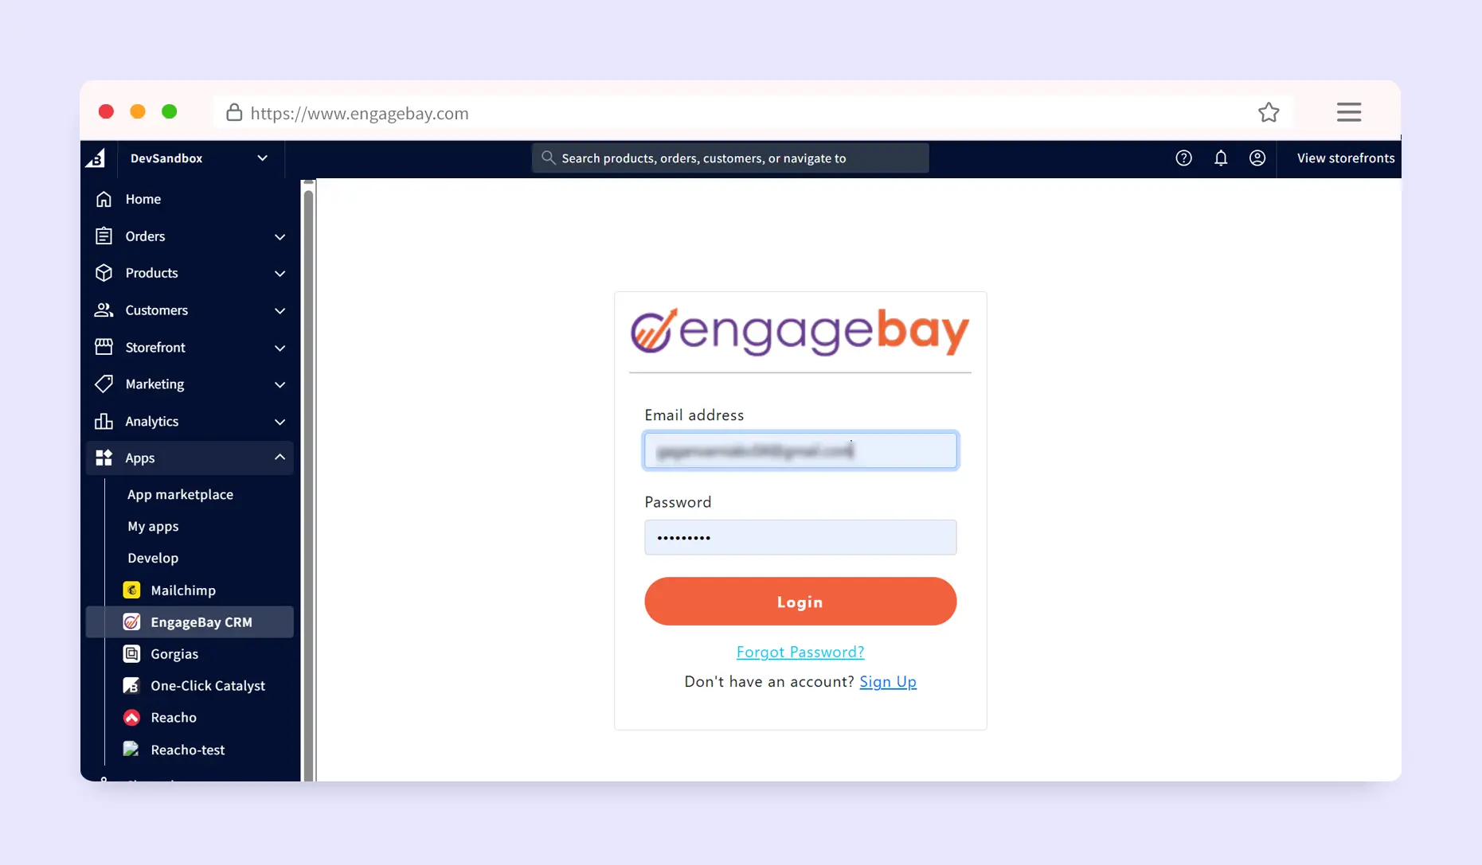Collapse the Apps section chevron
Screen dimensions: 1482x865
(x=280, y=458)
